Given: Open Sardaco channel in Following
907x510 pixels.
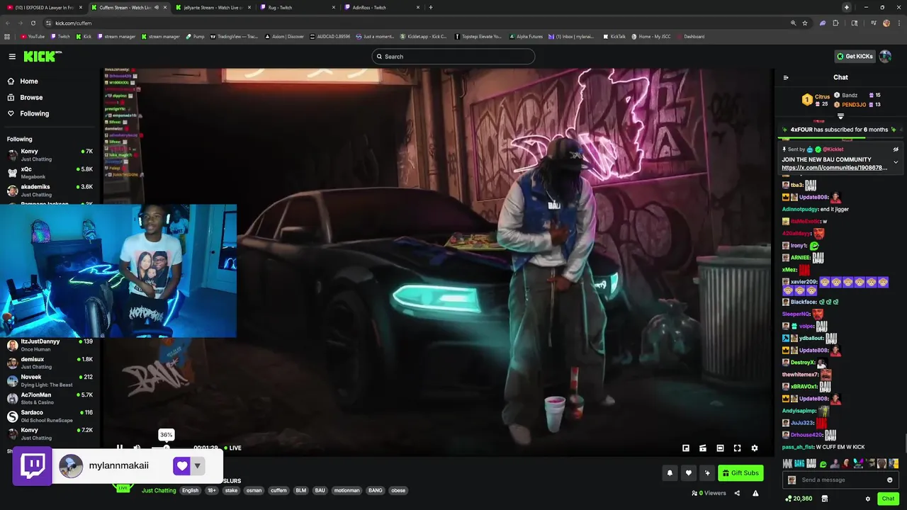Looking at the screenshot, I should (x=50, y=416).
